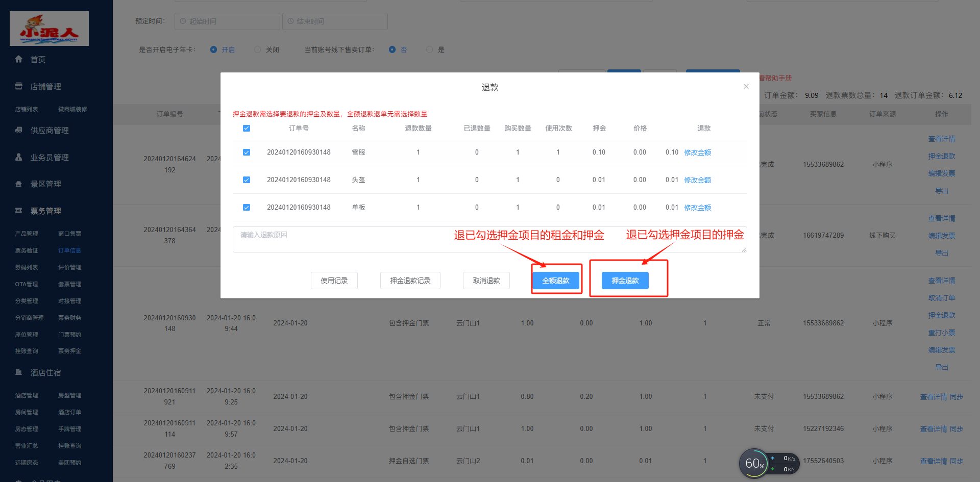Click the store icon beside 店铺管理
Image resolution: width=980 pixels, height=482 pixels.
[x=19, y=86]
